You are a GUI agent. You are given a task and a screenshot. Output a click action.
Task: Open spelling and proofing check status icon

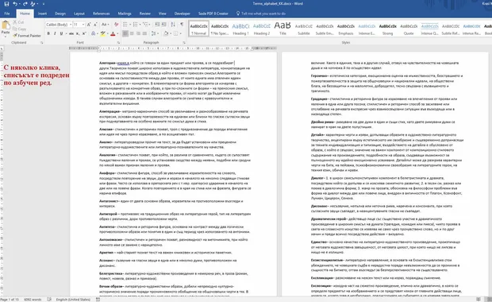click(49, 300)
